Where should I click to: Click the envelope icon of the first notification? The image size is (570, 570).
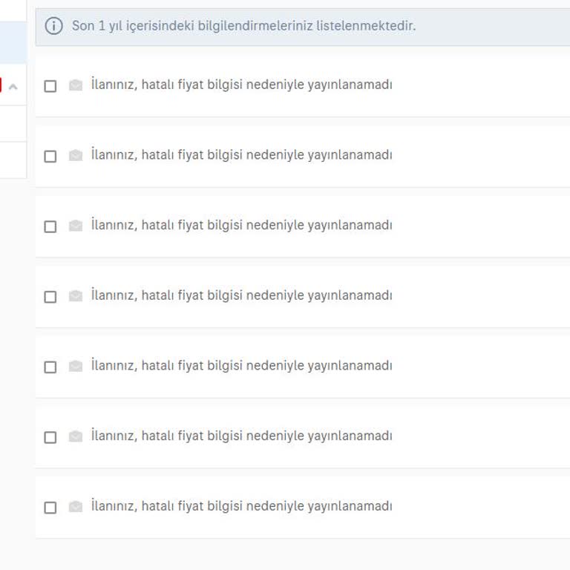click(76, 85)
